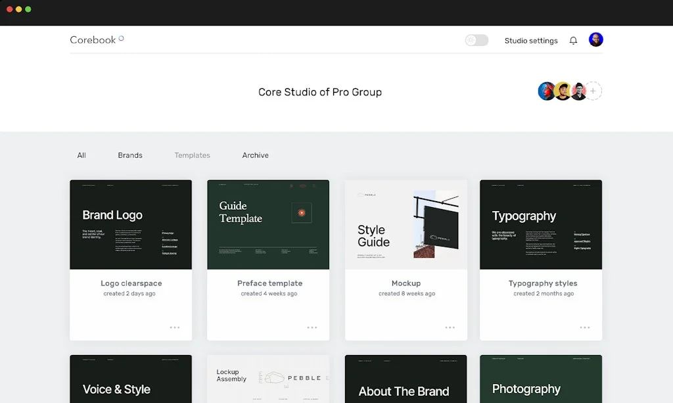Open the Lockup Assembly Pebble card

tap(268, 379)
